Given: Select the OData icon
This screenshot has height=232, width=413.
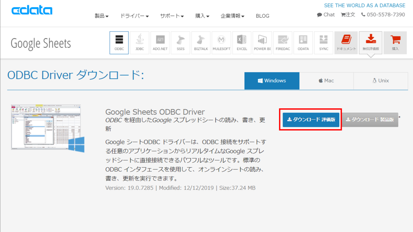Looking at the screenshot, I should click(303, 43).
